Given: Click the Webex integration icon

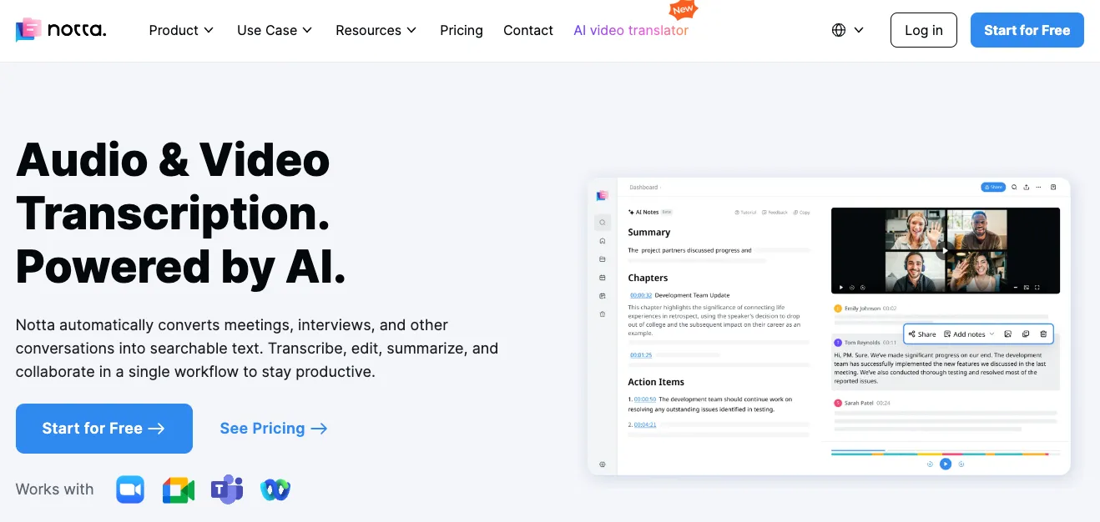Looking at the screenshot, I should click(275, 489).
